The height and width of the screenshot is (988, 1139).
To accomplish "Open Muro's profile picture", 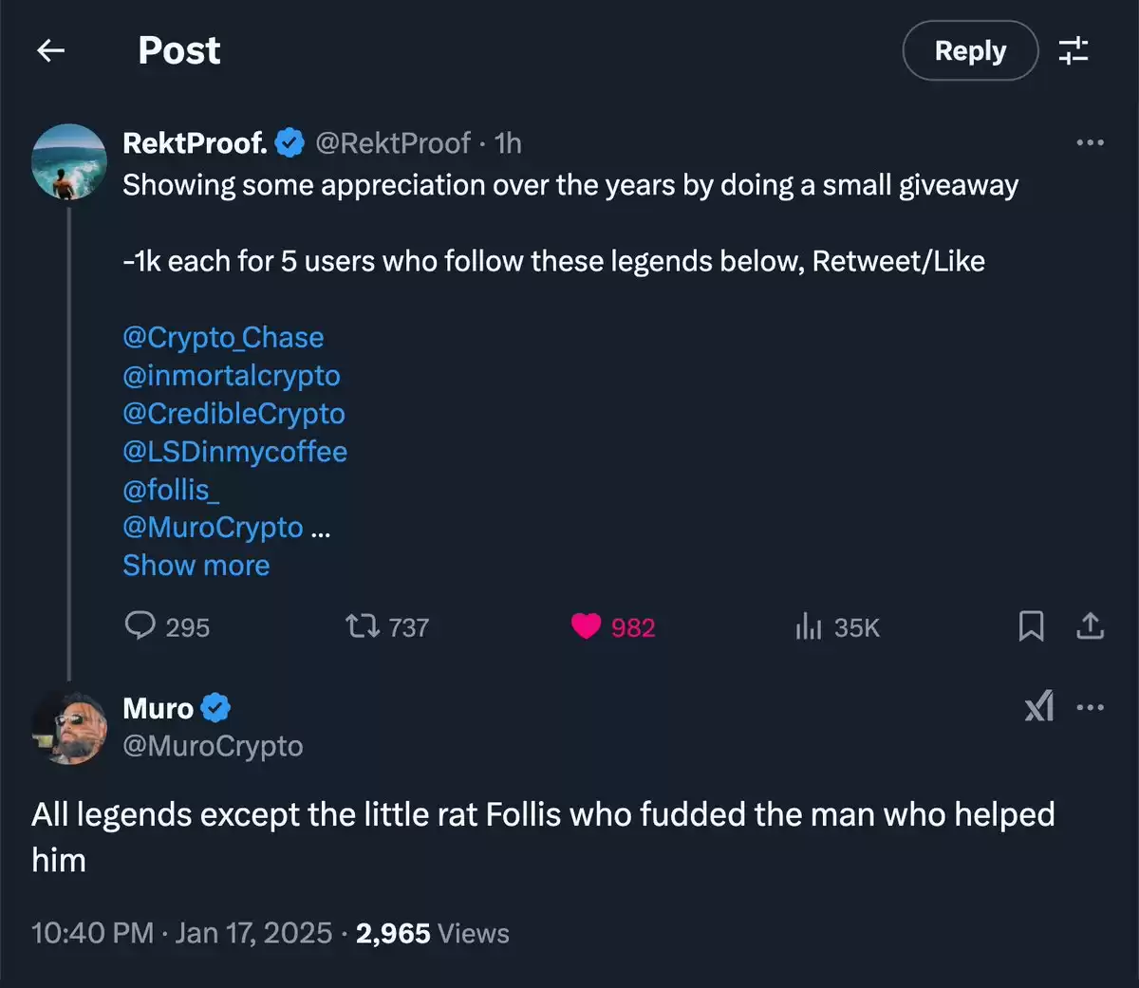I will click(x=69, y=728).
